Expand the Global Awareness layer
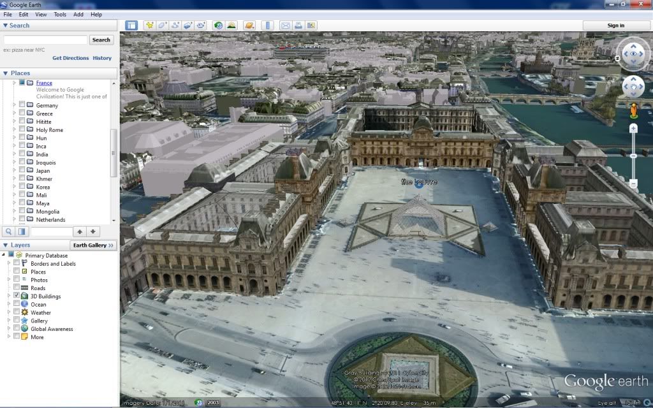 coord(9,328)
